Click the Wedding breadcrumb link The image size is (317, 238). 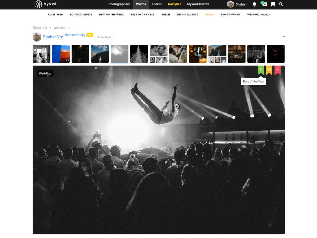pyautogui.click(x=59, y=28)
